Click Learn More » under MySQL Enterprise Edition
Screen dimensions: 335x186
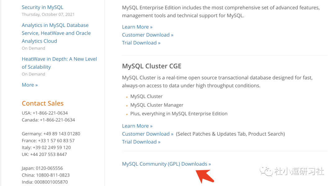pyautogui.click(x=137, y=27)
